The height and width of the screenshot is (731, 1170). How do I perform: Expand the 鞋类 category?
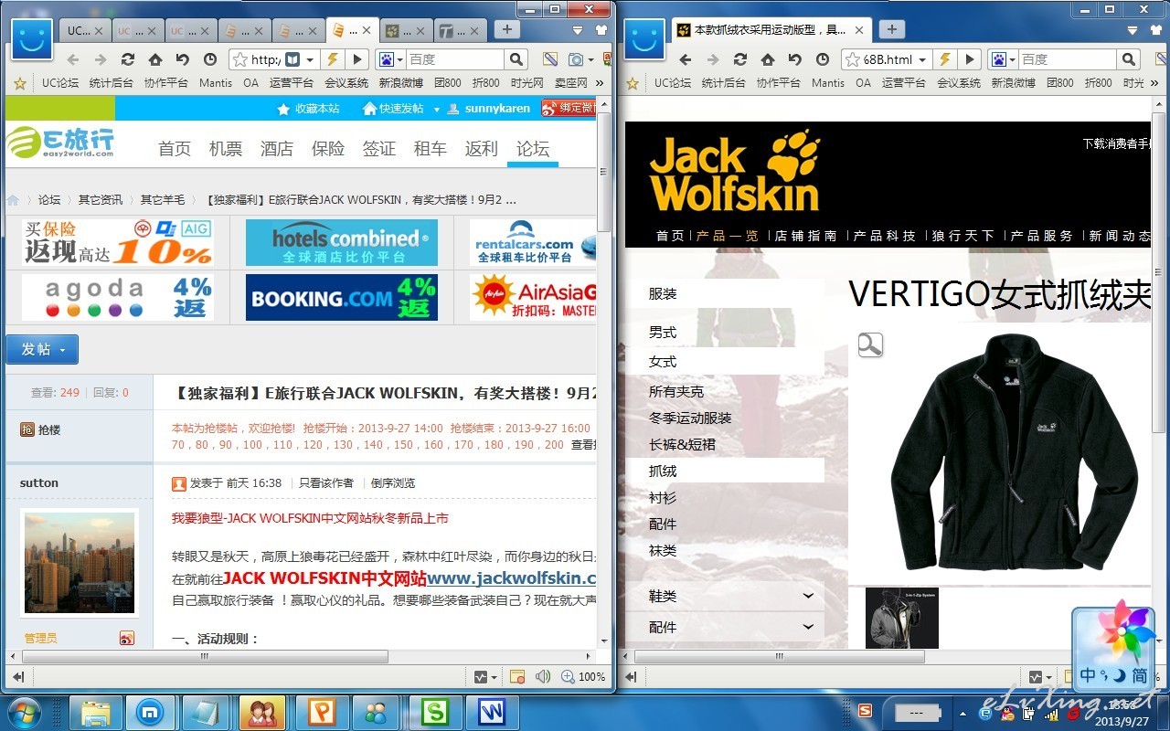coord(808,596)
